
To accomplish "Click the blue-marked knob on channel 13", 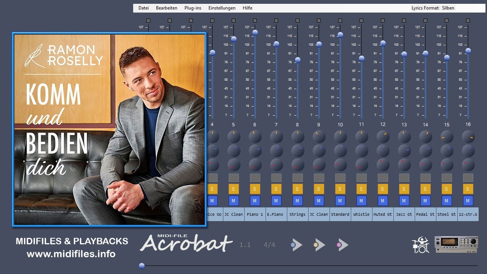I will tap(404, 151).
